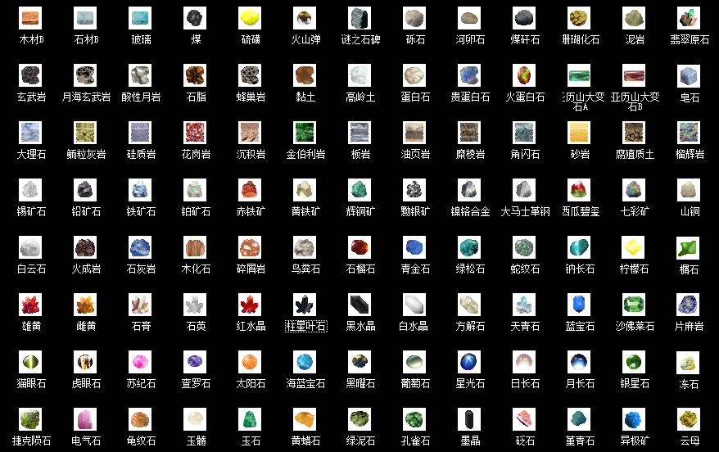Select the 西瓜碧玺 watermelon tourmaline icon

pos(579,190)
